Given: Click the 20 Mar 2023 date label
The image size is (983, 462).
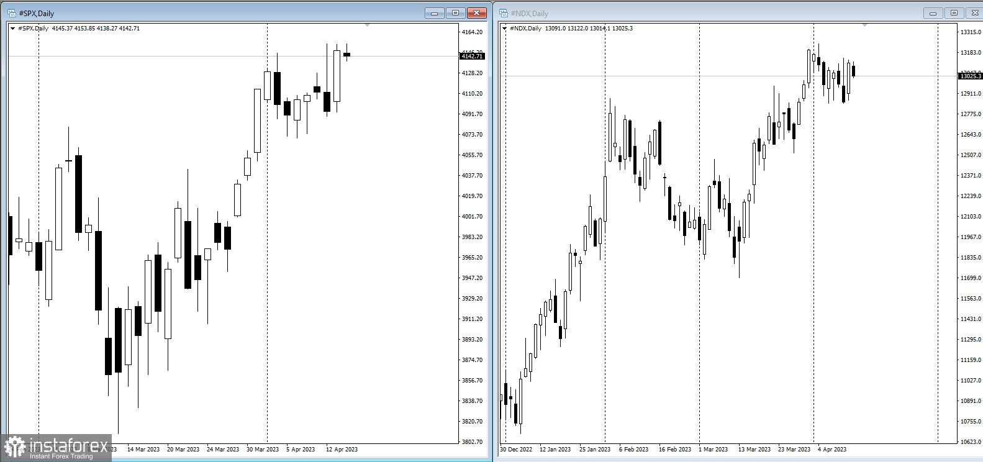Looking at the screenshot, I should tap(183, 450).
